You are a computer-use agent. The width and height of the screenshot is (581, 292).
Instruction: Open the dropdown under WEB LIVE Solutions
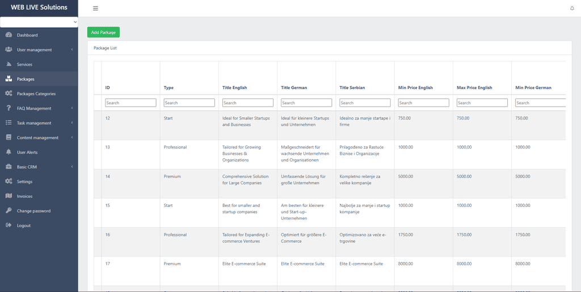[39, 22]
